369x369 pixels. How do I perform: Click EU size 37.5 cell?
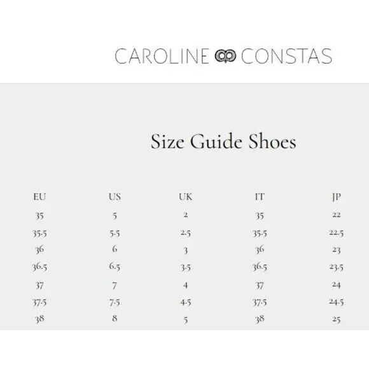[x=39, y=302]
